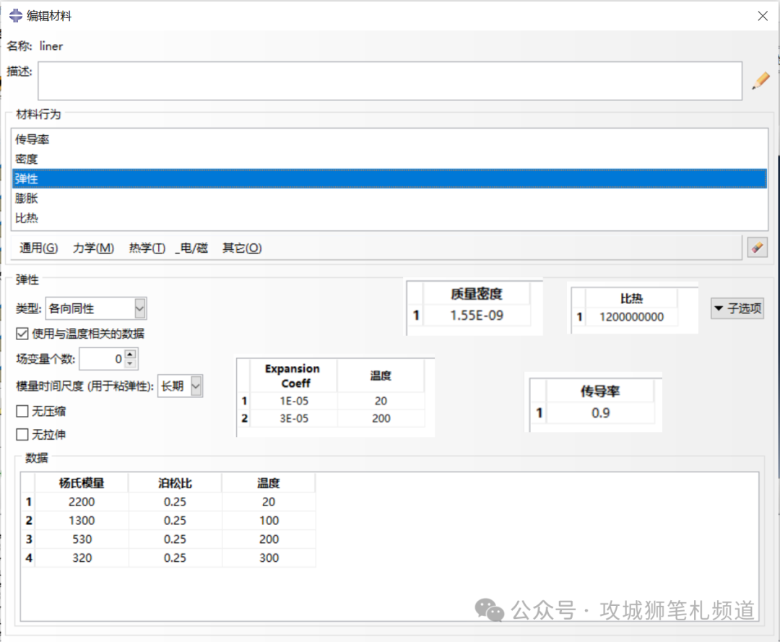780x642 pixels.
Task: Select row header 2 in elastic table
Action: tap(28, 521)
